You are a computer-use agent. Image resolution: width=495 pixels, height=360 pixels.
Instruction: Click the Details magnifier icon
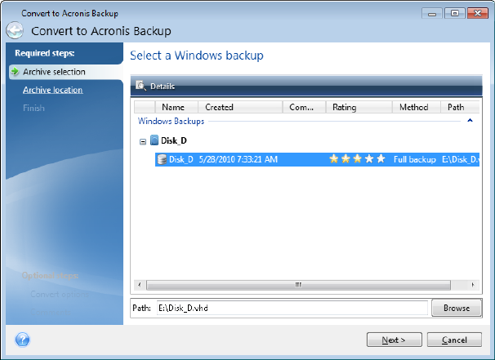click(x=140, y=86)
